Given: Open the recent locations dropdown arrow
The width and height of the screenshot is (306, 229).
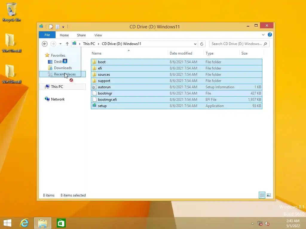Looking at the screenshot, I should tap(60, 44).
